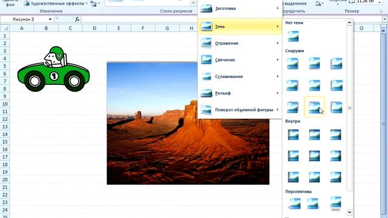Apply inner shadow top

(314, 134)
